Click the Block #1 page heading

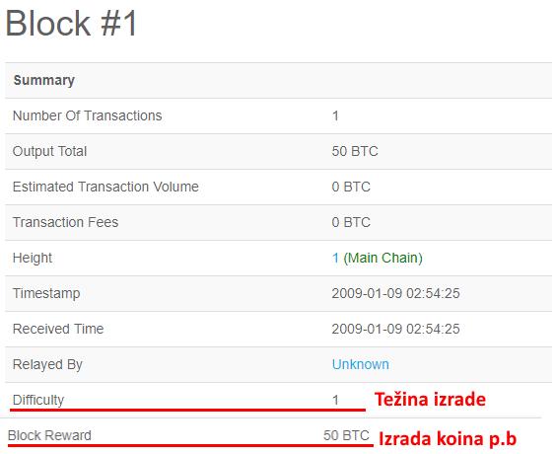coord(71,23)
